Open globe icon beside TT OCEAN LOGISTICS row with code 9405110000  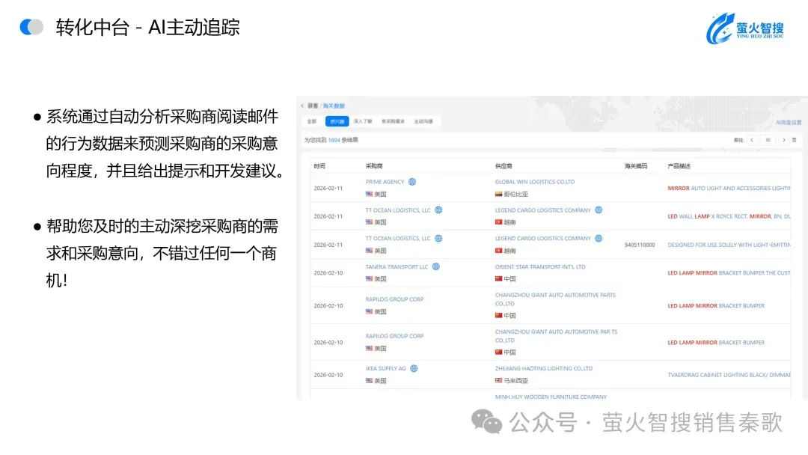[x=438, y=239]
